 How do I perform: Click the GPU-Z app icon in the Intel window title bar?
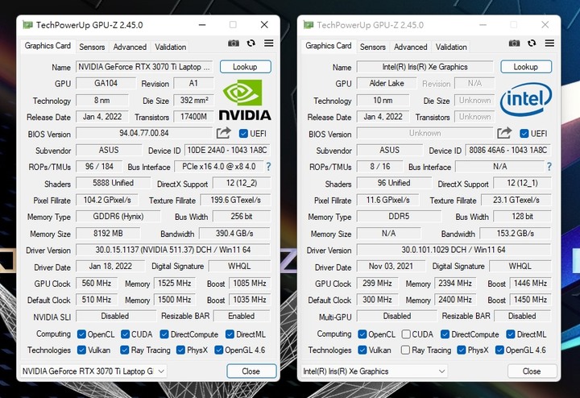[x=309, y=25]
